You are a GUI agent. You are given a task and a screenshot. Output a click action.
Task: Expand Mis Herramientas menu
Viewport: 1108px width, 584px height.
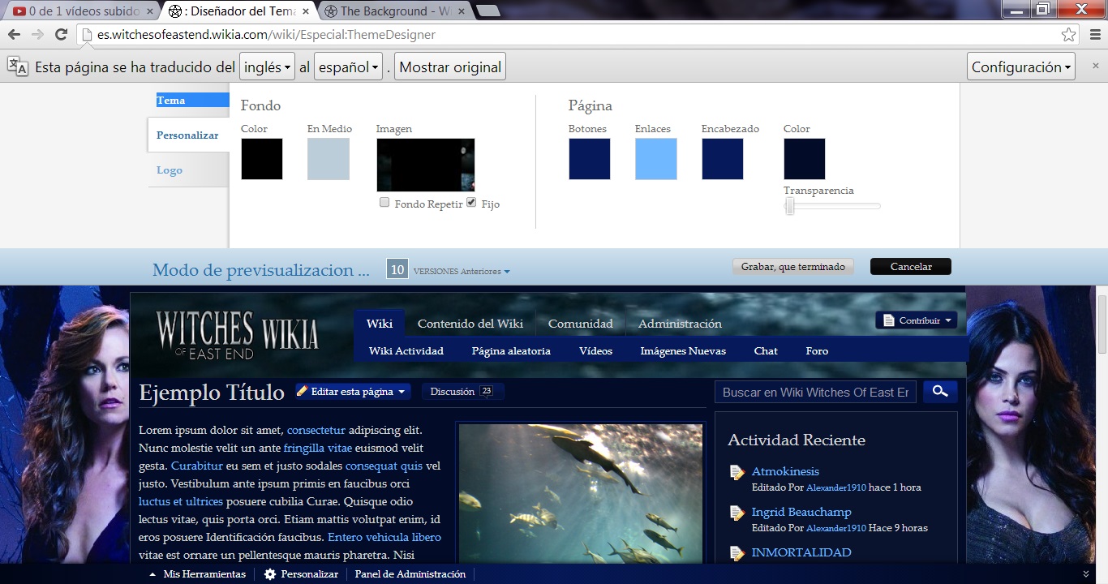197,574
